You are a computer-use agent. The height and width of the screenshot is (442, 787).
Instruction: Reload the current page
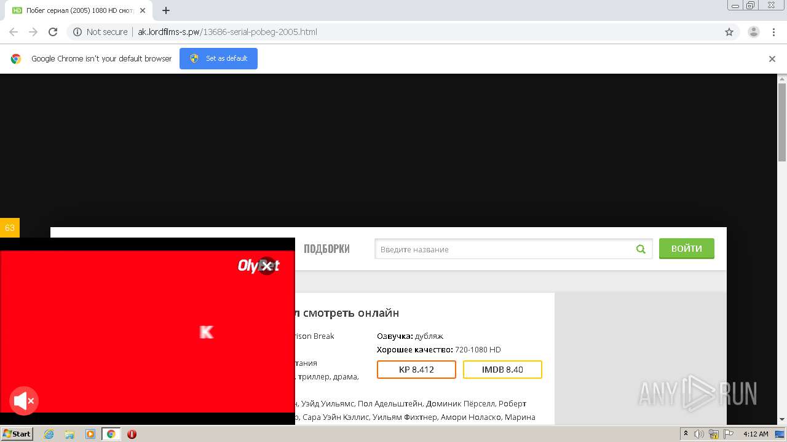coord(53,32)
